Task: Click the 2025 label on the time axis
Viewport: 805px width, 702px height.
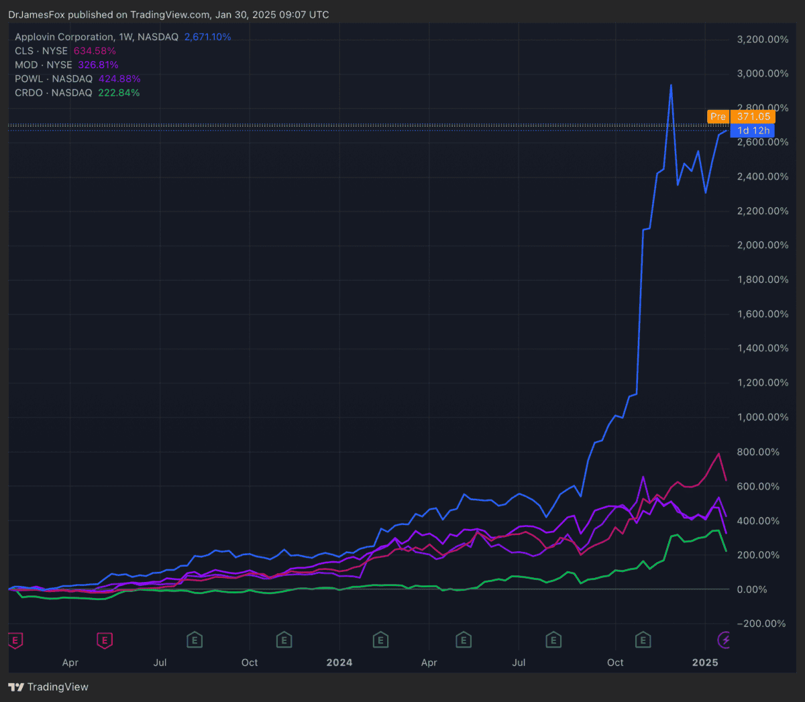Action: point(705,662)
